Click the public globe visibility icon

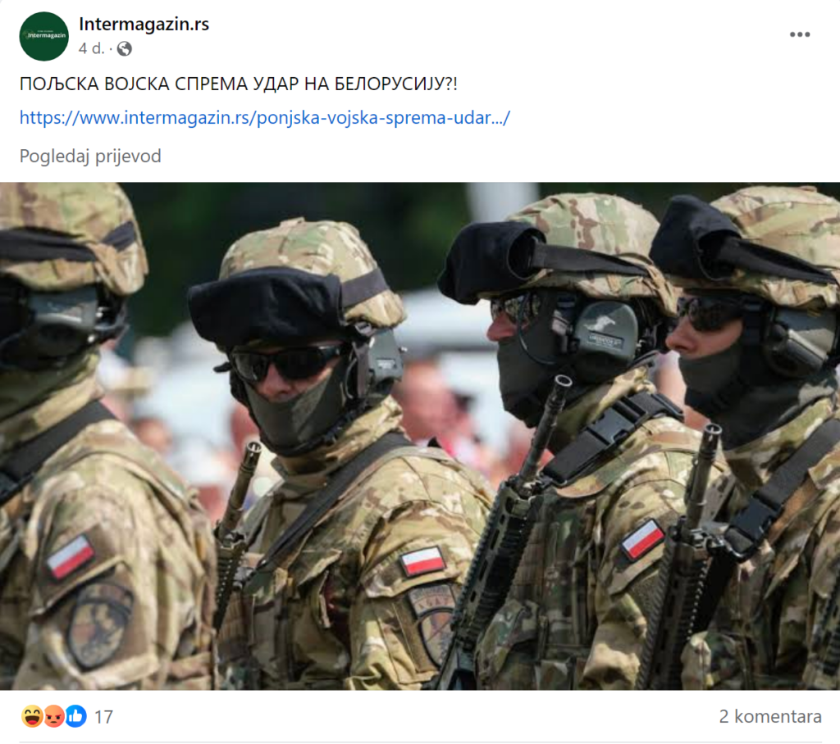125,48
